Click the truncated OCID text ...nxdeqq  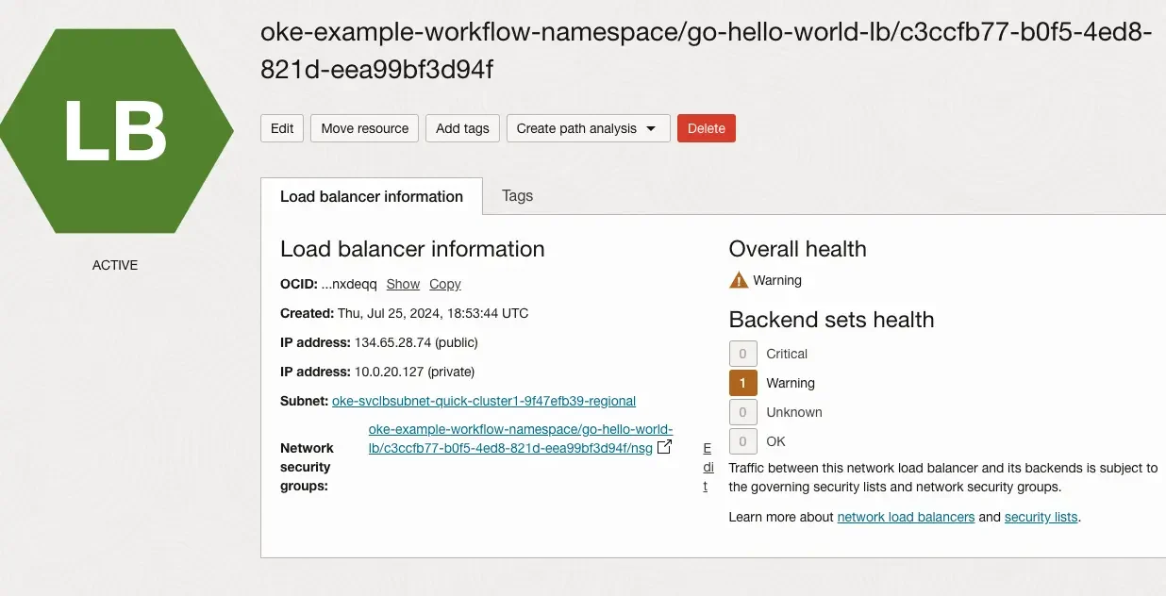point(349,284)
